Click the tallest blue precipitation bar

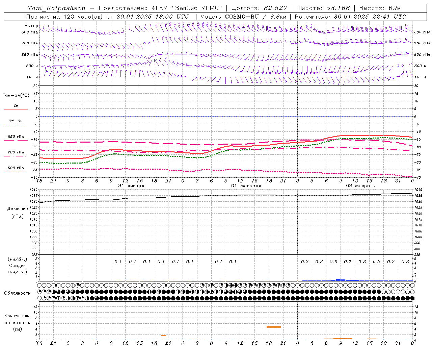[x=339, y=280]
